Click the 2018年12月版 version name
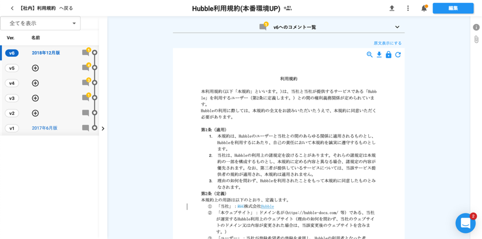This screenshot has width=482, height=239. click(x=46, y=53)
